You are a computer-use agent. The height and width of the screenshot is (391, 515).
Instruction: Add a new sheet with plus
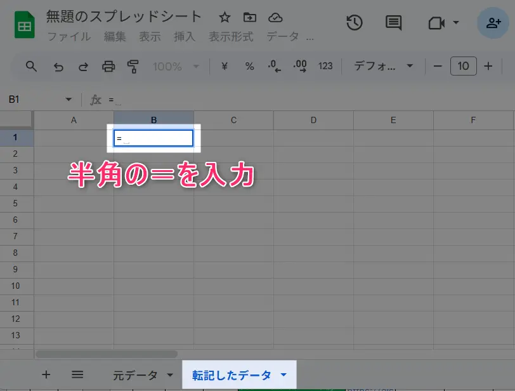[x=46, y=374]
